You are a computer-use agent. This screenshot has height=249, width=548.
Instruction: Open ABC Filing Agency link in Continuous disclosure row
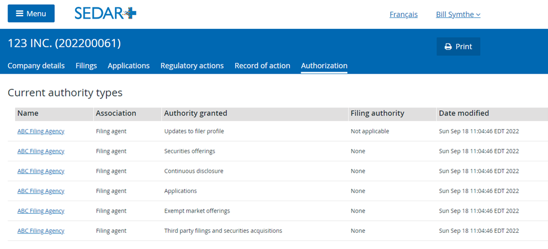click(x=41, y=171)
